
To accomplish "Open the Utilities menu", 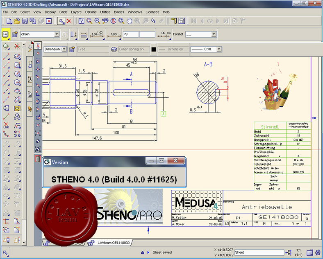I will coord(105,12).
